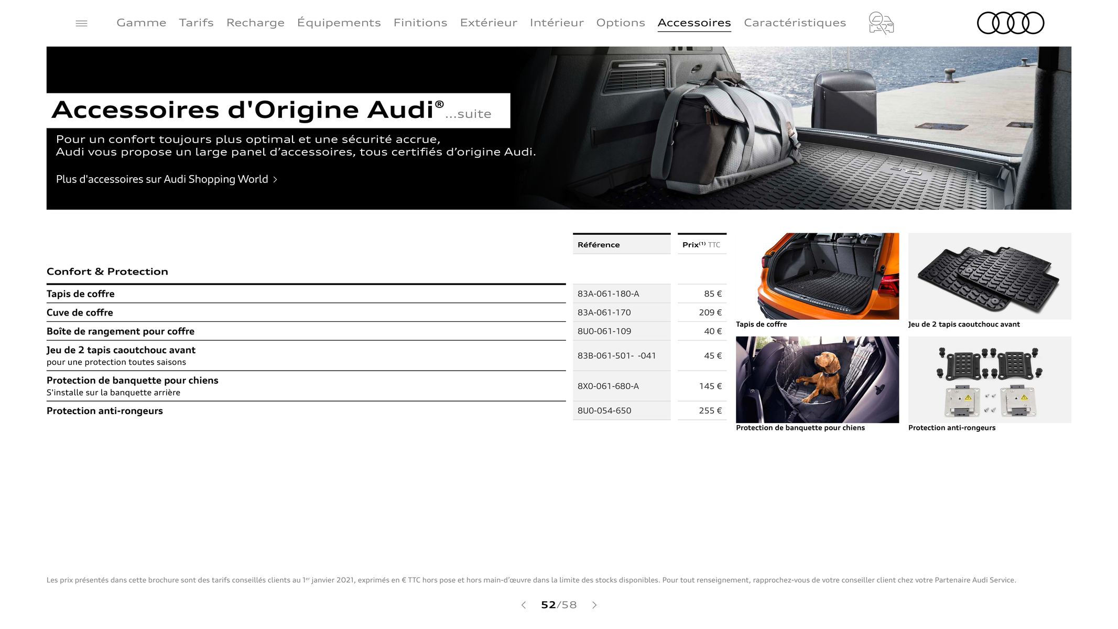Open the advisor contact icon
Image resolution: width=1118 pixels, height=629 pixels.
tap(881, 23)
